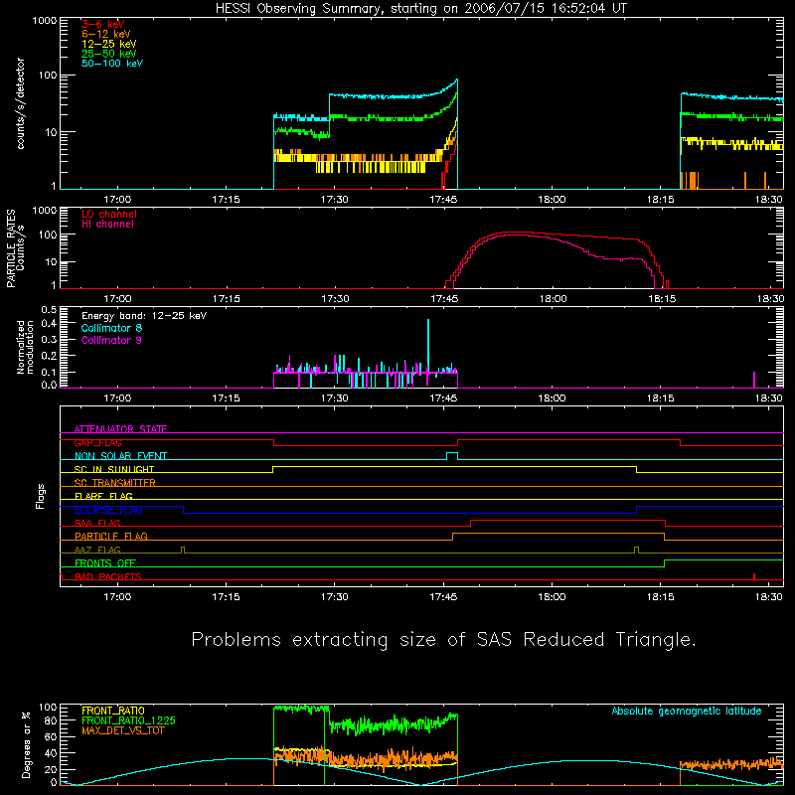Click the cyan 50-100 keV legend label

pyautogui.click(x=112, y=64)
